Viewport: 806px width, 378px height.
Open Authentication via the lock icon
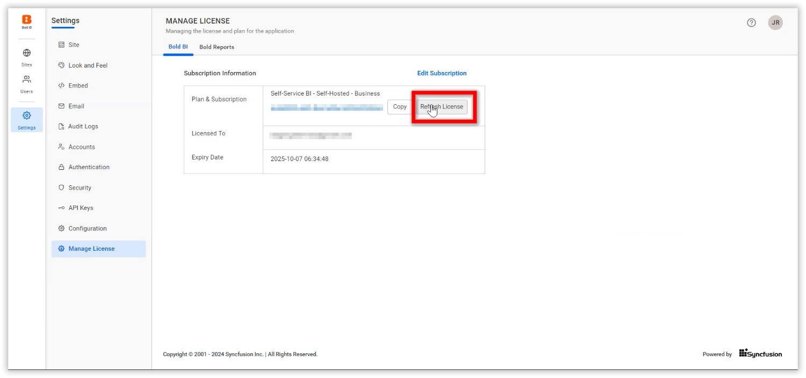click(x=89, y=167)
